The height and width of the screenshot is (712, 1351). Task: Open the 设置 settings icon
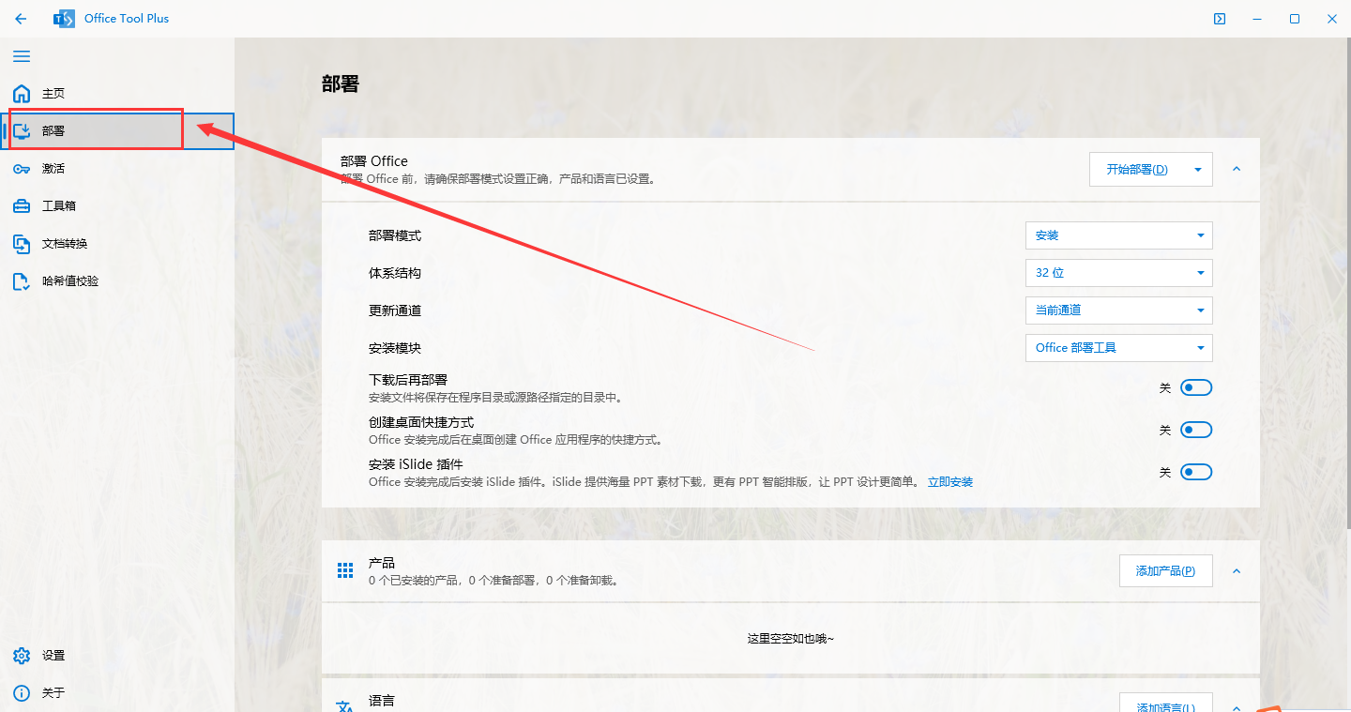pos(21,655)
